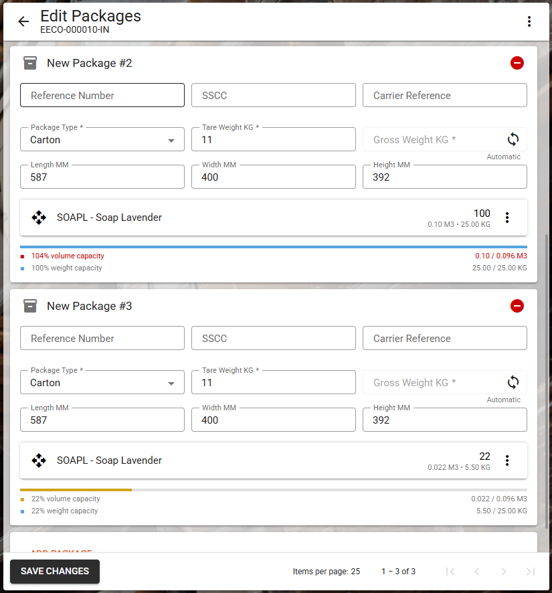552x593 pixels.
Task: Change items per page value 25
Action: pyautogui.click(x=355, y=572)
